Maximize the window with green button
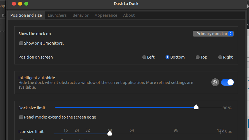Screen dimensions: 249x140 click(26, 4)
